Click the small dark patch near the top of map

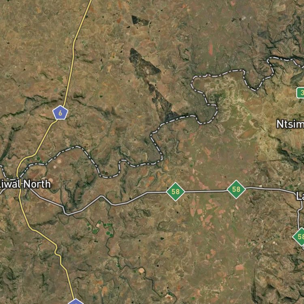(x=141, y=21)
